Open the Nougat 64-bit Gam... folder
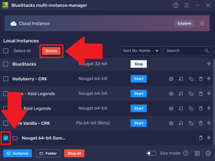Image resolution: width=215 pixels, height=161 pixels. coord(43,138)
